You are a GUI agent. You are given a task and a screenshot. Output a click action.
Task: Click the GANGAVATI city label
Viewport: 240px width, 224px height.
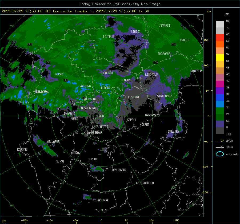click(x=152, y=115)
